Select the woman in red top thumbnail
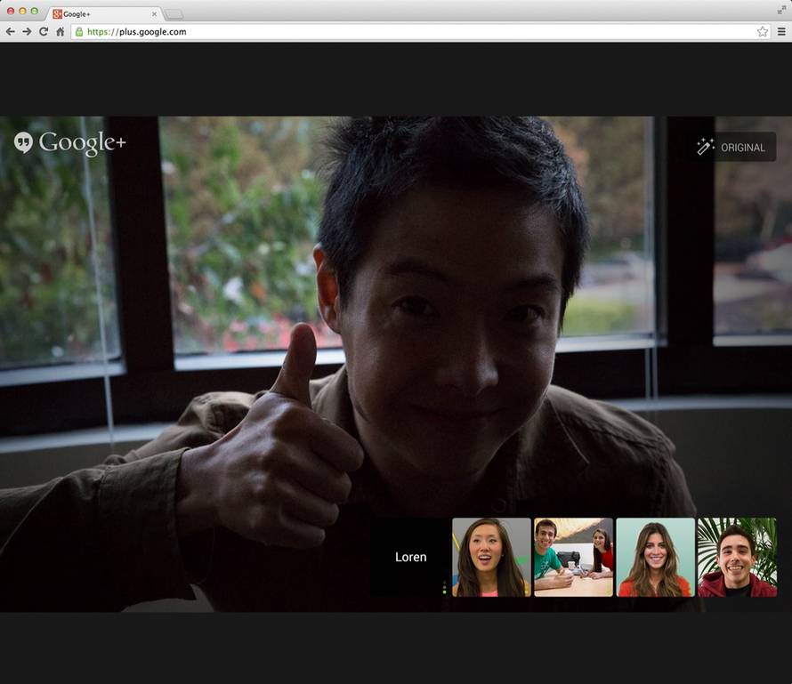The height and width of the screenshot is (684, 792). [655, 557]
